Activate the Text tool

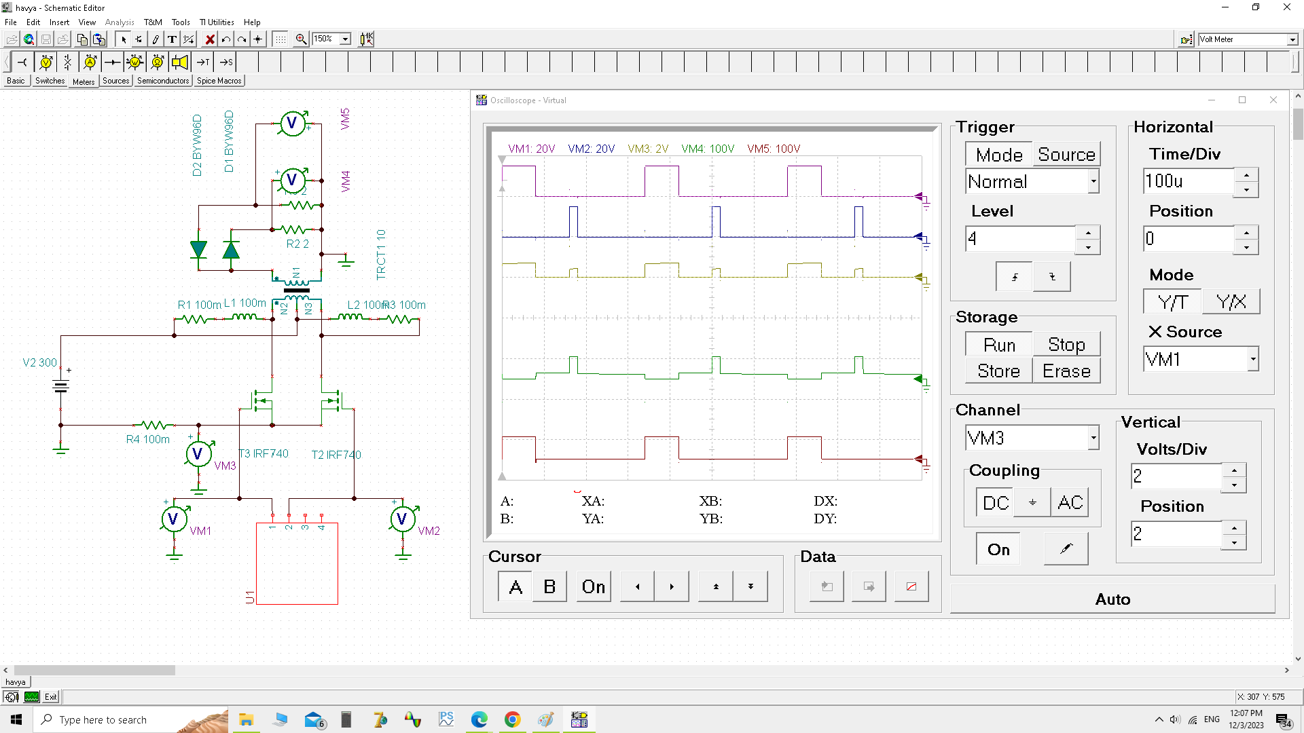tap(173, 39)
